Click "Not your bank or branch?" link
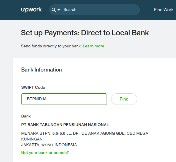The width and height of the screenshot is (176, 162). [45, 153]
